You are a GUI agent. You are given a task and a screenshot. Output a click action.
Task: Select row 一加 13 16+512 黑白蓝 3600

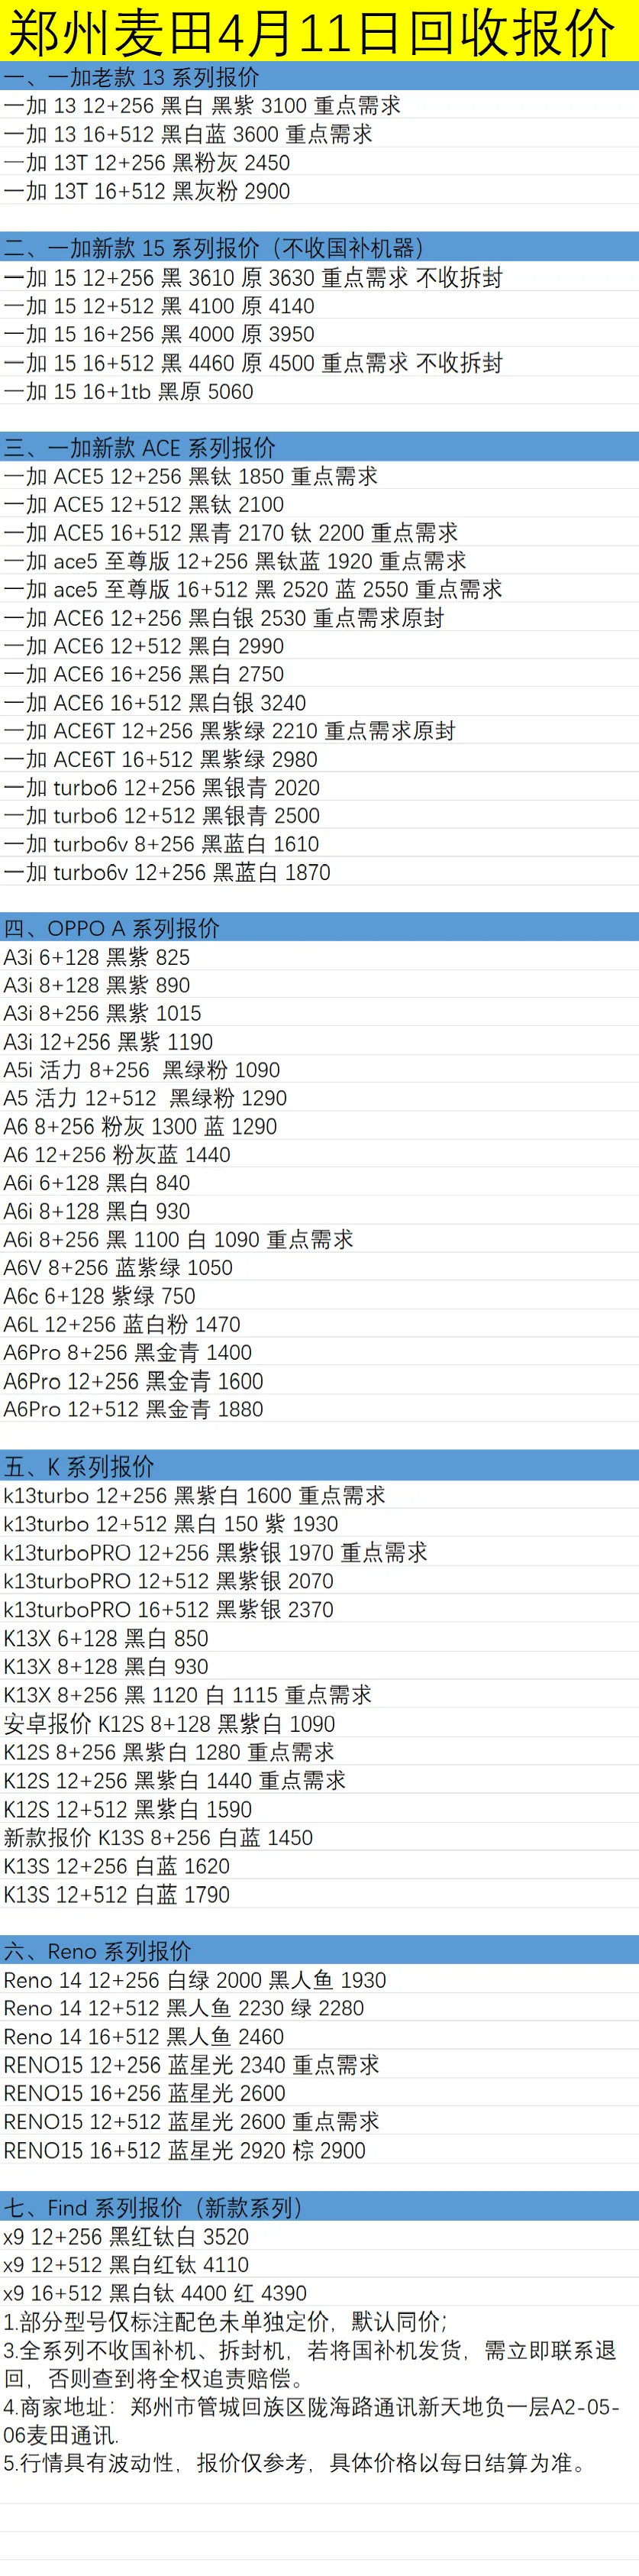(319, 134)
